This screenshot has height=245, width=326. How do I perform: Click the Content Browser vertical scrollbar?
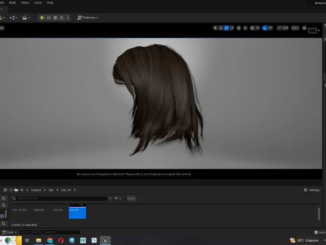pyautogui.click(x=319, y=214)
